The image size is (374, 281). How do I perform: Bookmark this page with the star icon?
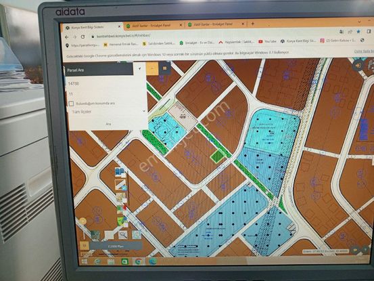(x=358, y=32)
